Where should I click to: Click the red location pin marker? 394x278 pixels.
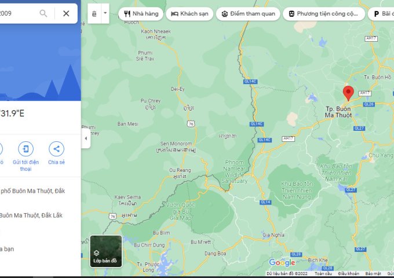(348, 93)
